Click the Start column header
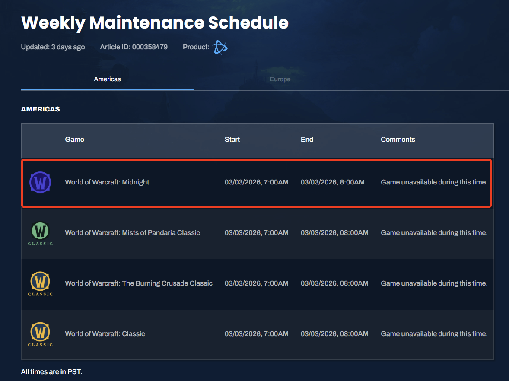509x381 pixels. (232, 139)
